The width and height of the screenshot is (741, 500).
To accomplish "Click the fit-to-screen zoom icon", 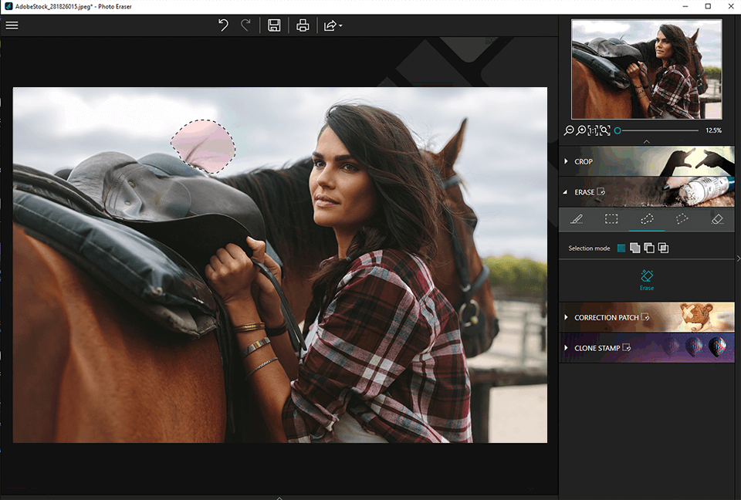I will [604, 130].
